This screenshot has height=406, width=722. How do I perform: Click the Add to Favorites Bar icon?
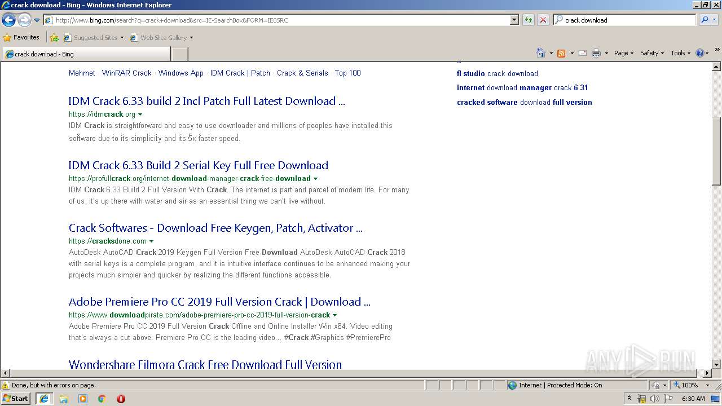click(x=54, y=38)
